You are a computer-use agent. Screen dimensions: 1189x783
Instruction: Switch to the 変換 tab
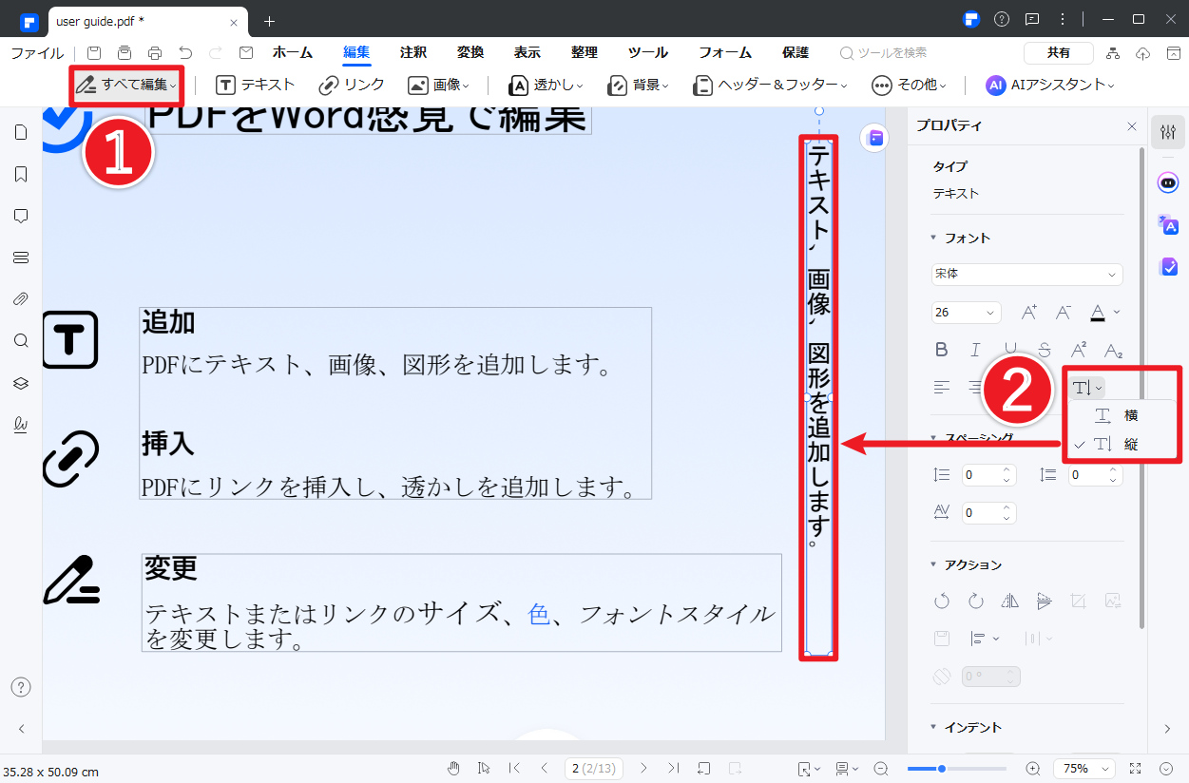click(470, 53)
